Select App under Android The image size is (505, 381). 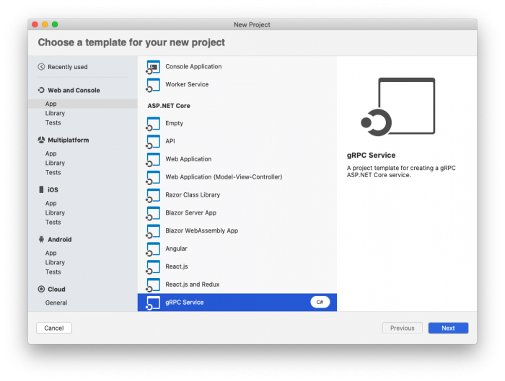[x=51, y=254]
